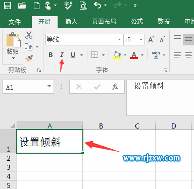This screenshot has width=194, height=189.
Task: Select row 2 header
Action: click(8, 158)
